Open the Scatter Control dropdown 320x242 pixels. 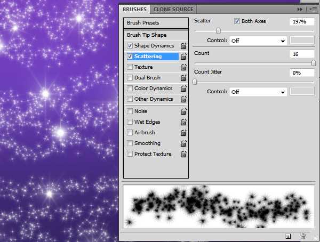[258, 41]
